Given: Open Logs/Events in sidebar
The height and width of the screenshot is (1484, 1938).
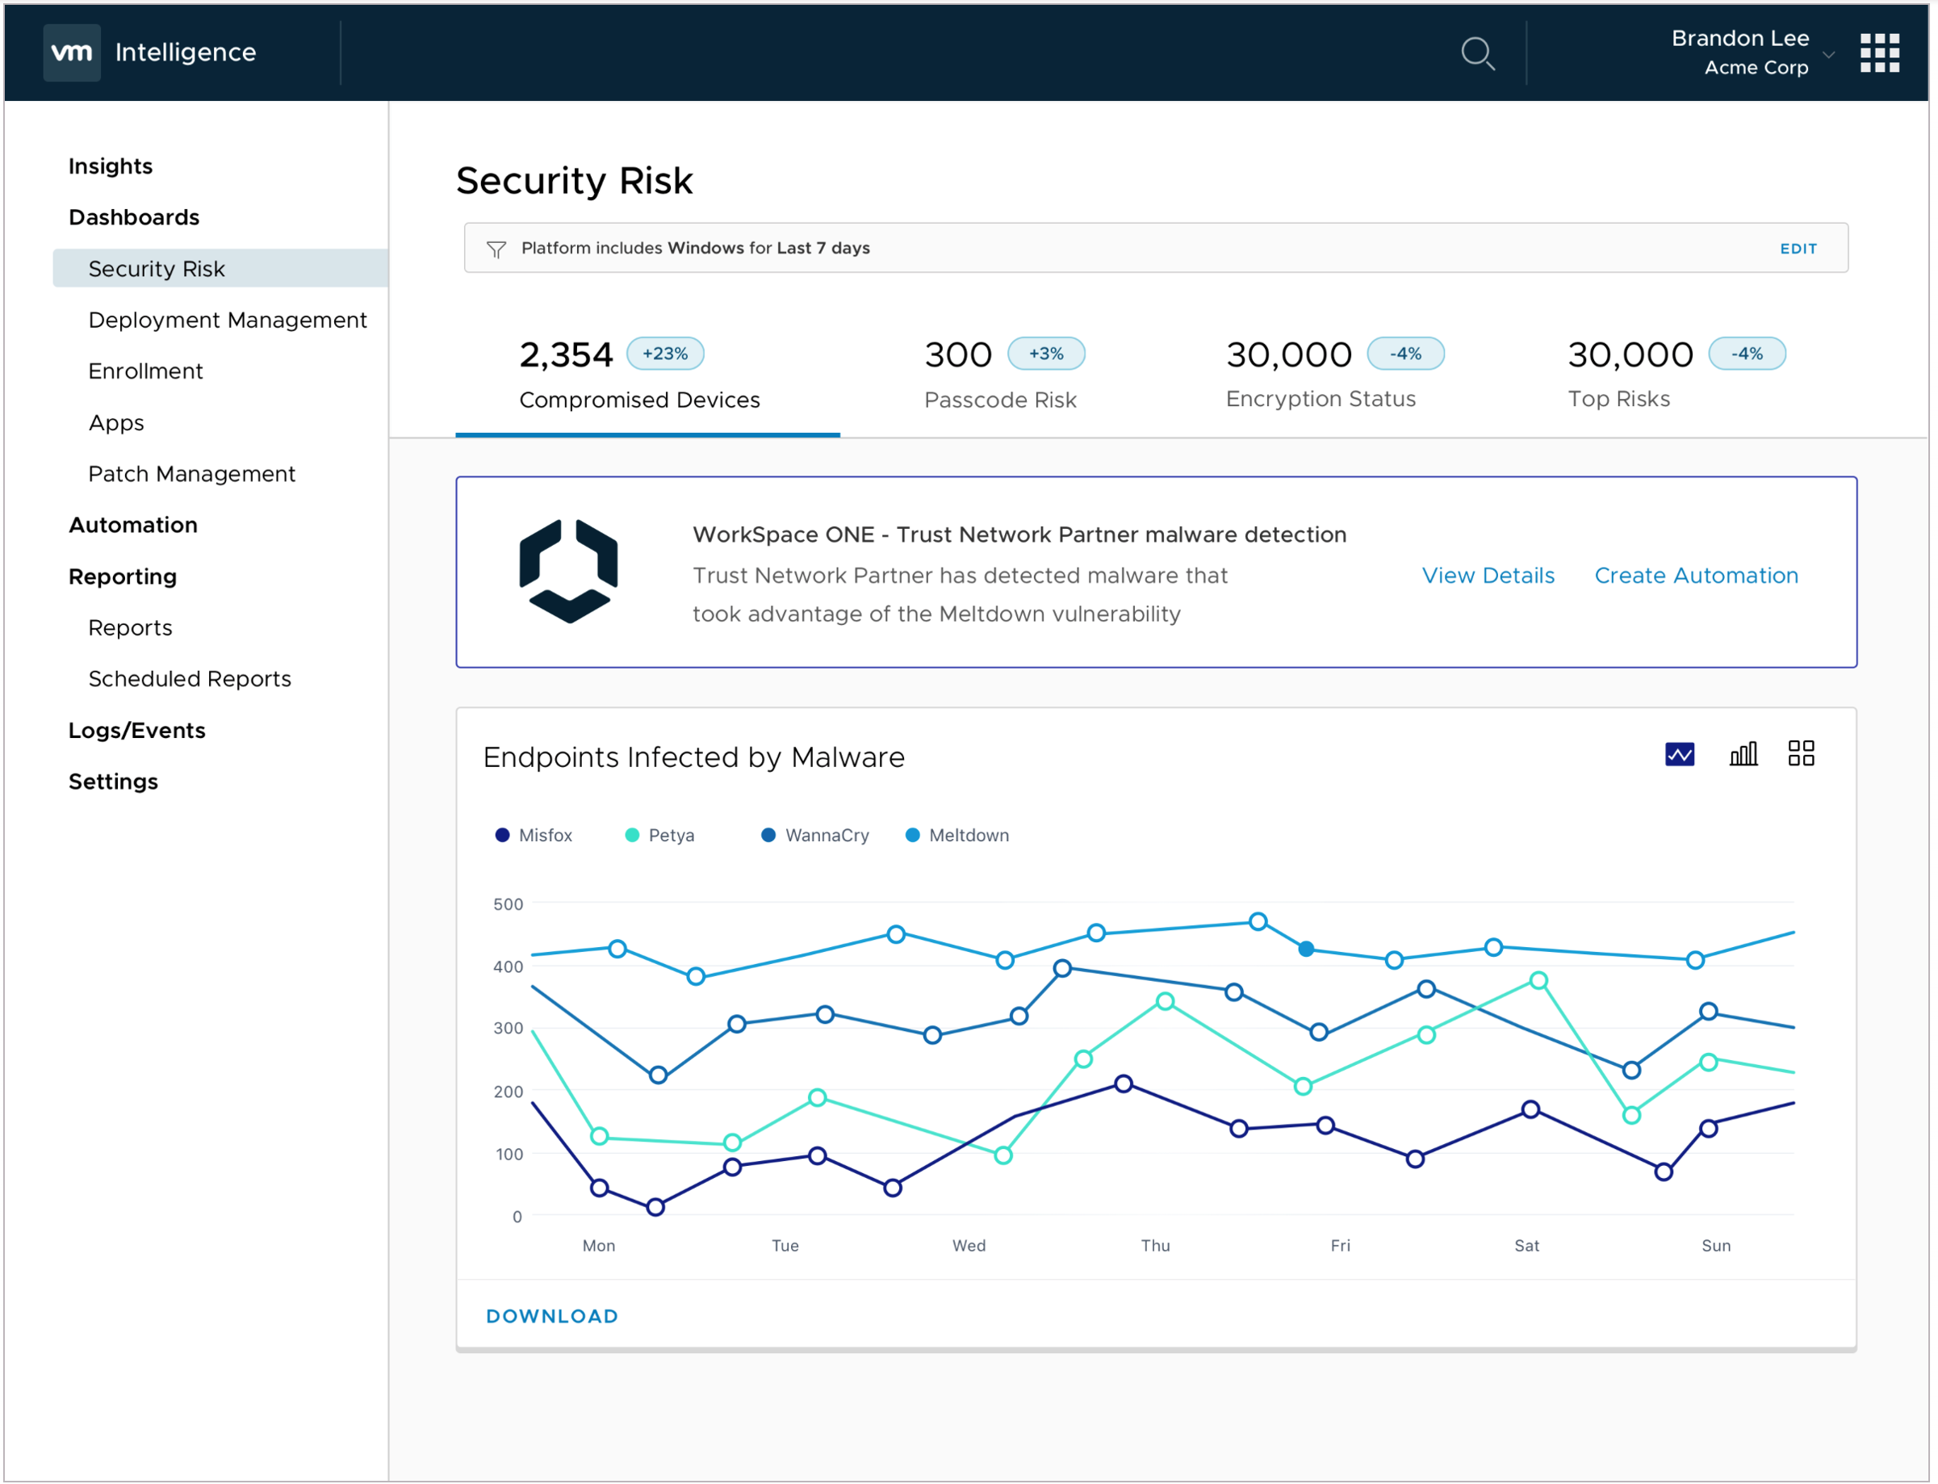Looking at the screenshot, I should coord(137,731).
